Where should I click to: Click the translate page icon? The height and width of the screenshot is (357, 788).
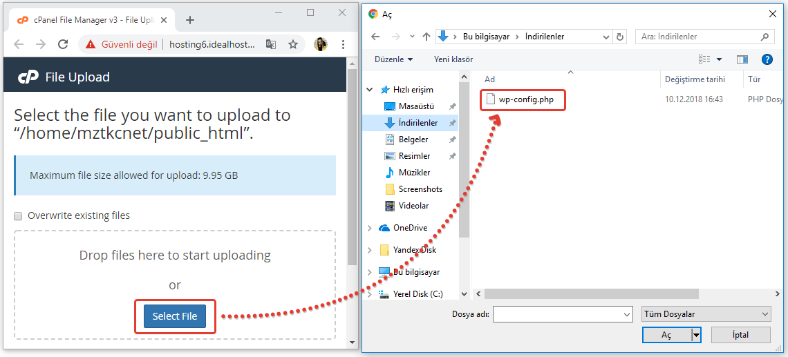tap(271, 44)
